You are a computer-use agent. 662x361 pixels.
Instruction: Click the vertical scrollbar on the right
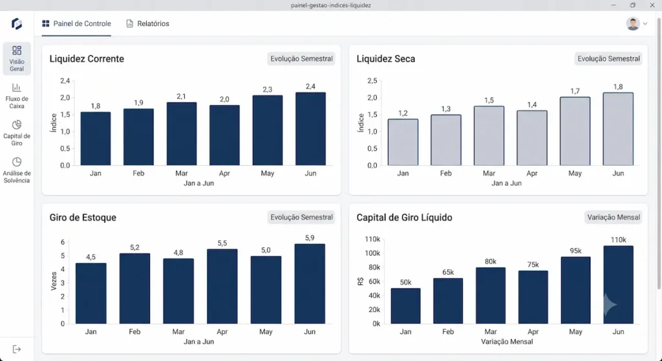pos(659,154)
